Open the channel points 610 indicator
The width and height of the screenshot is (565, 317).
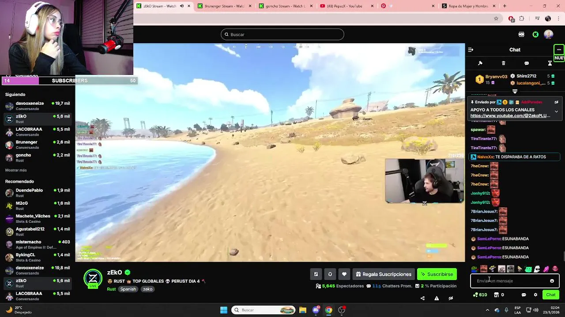click(480, 295)
